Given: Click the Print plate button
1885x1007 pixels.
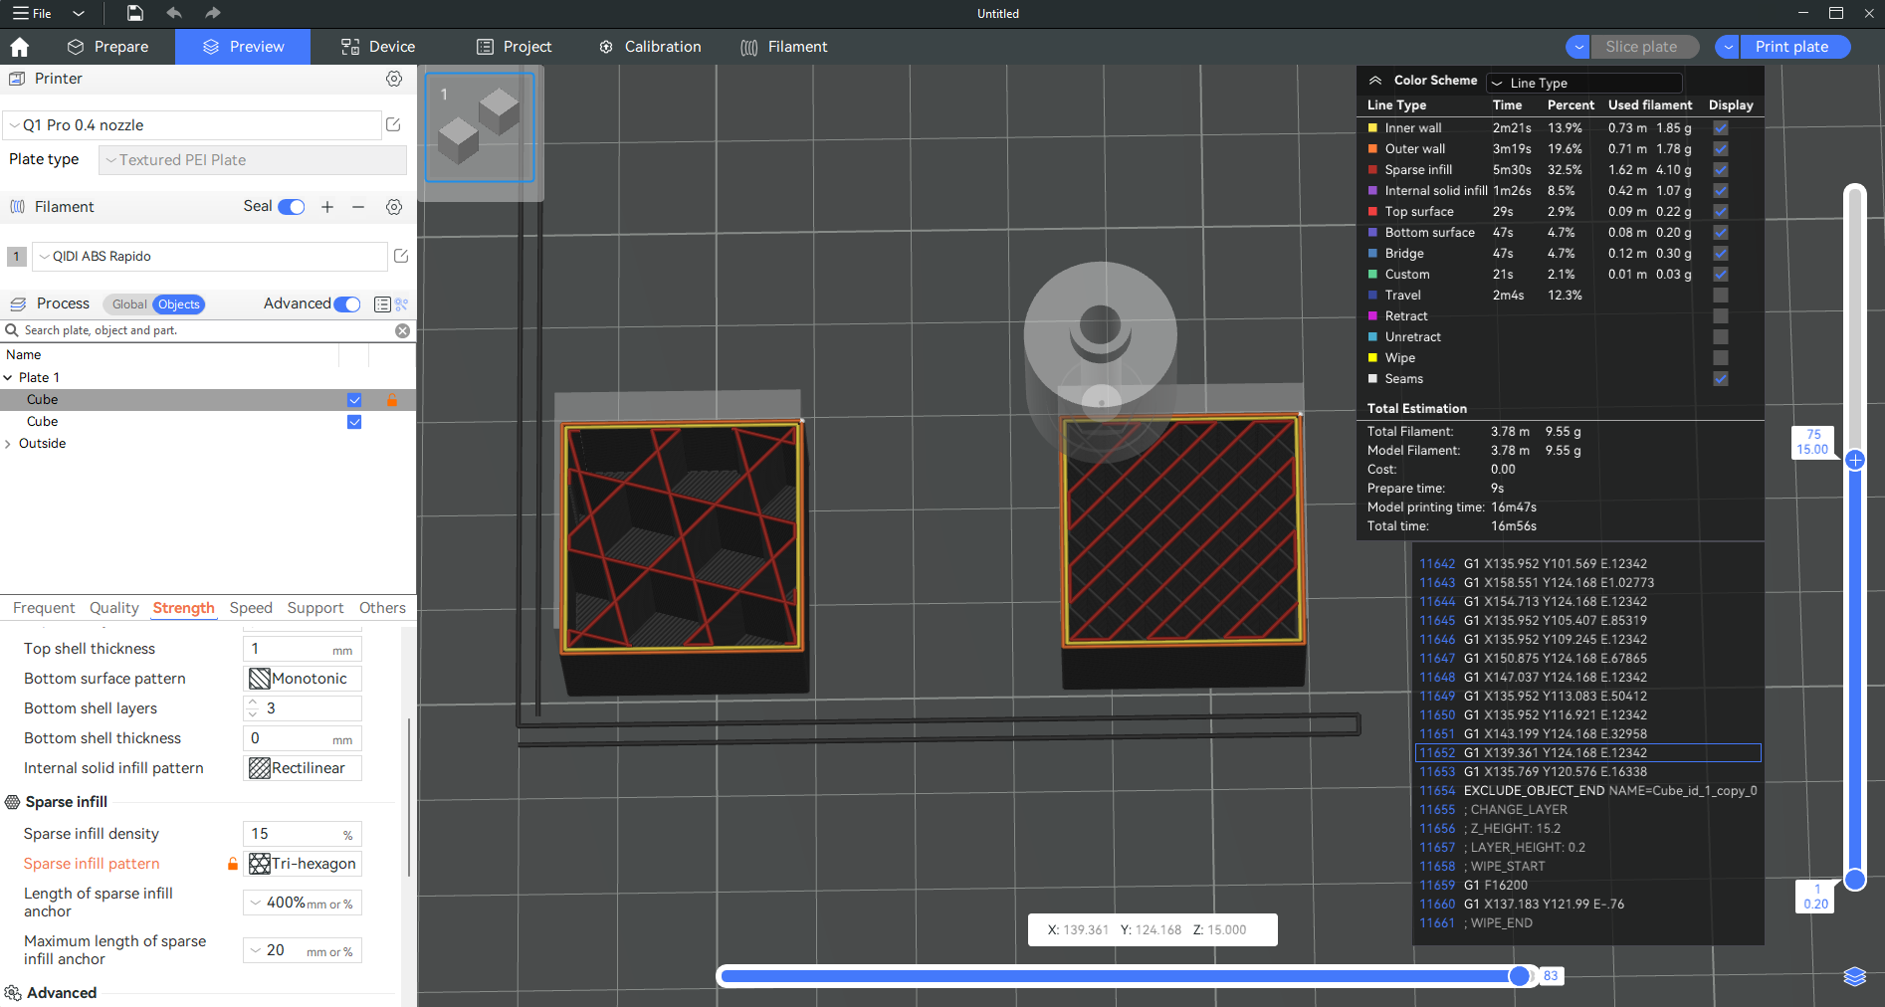Looking at the screenshot, I should (x=1791, y=47).
